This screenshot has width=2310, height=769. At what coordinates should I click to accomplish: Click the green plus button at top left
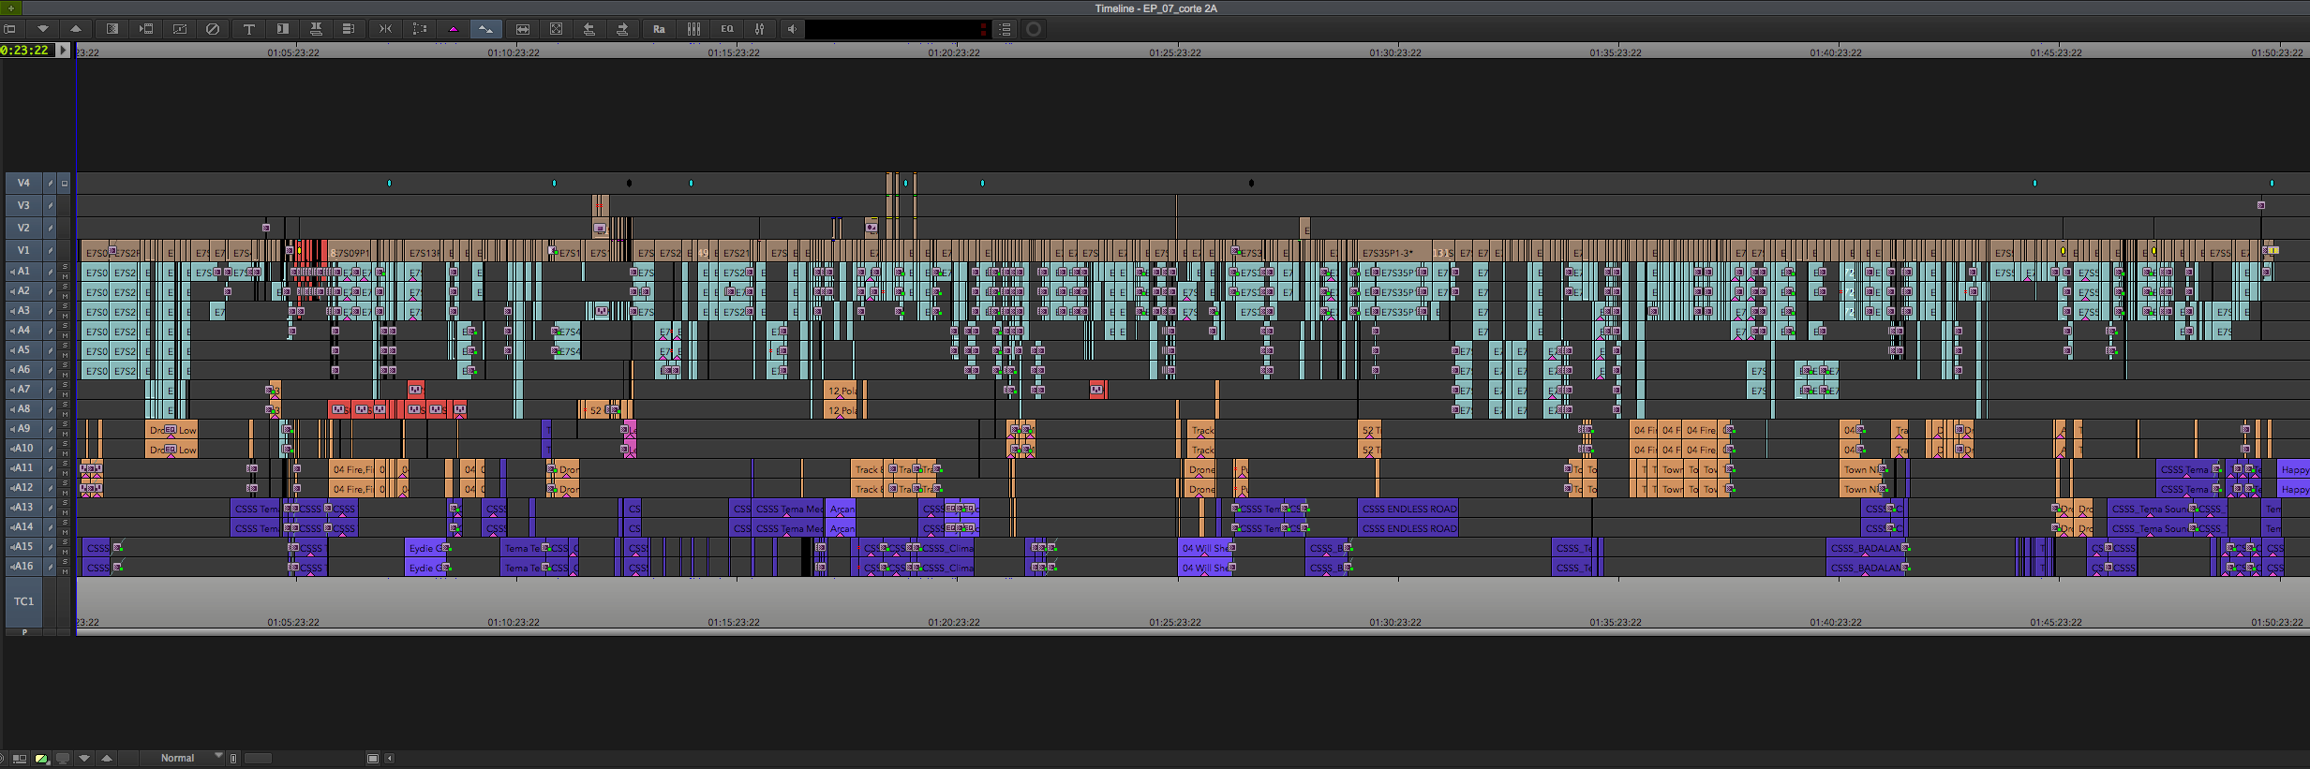(11, 7)
